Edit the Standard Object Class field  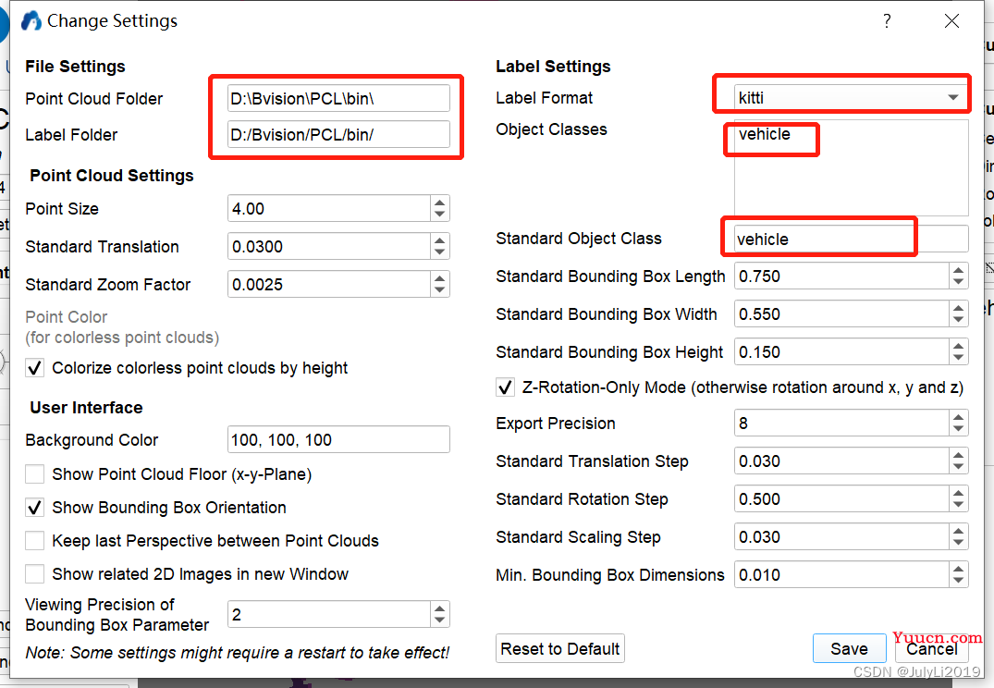(852, 240)
